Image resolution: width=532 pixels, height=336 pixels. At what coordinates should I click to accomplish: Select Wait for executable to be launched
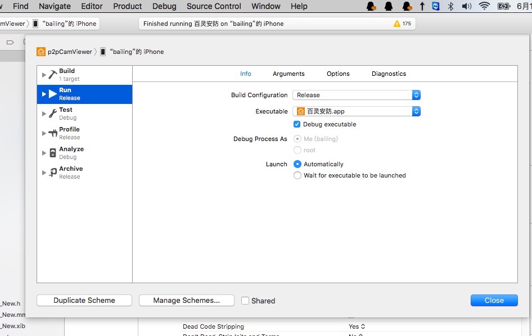pos(297,175)
